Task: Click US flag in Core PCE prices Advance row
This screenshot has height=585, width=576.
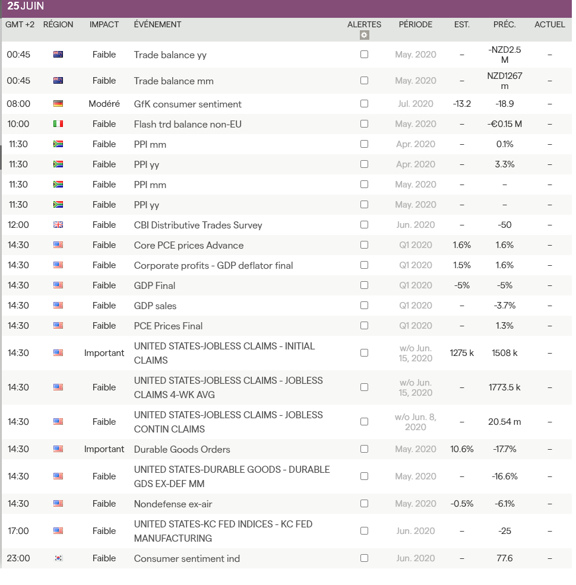Action: [x=58, y=245]
